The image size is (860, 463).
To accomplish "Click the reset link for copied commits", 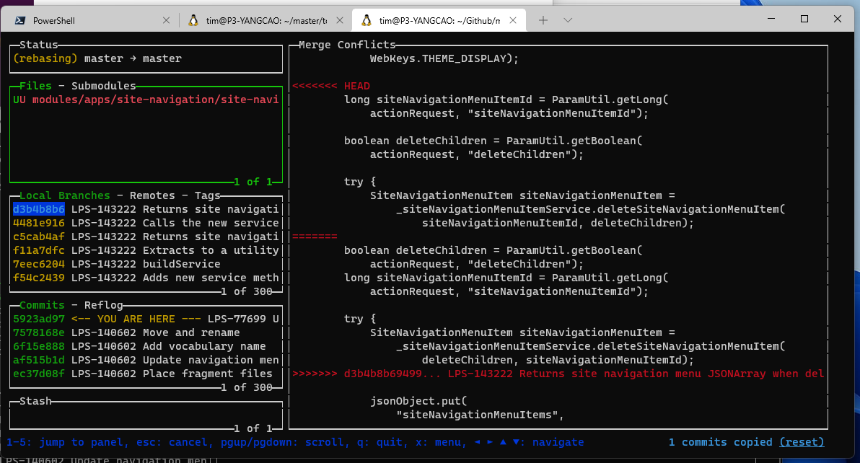I will (802, 442).
